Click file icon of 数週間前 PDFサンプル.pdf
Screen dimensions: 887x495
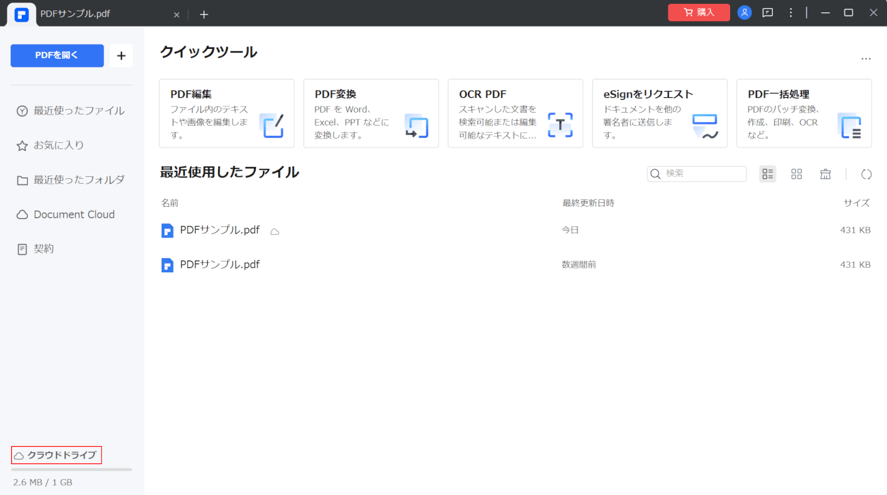click(167, 265)
